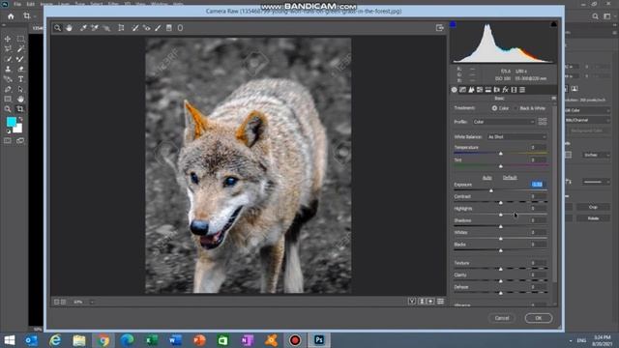Open the Effects fx panel icon

tap(505, 90)
